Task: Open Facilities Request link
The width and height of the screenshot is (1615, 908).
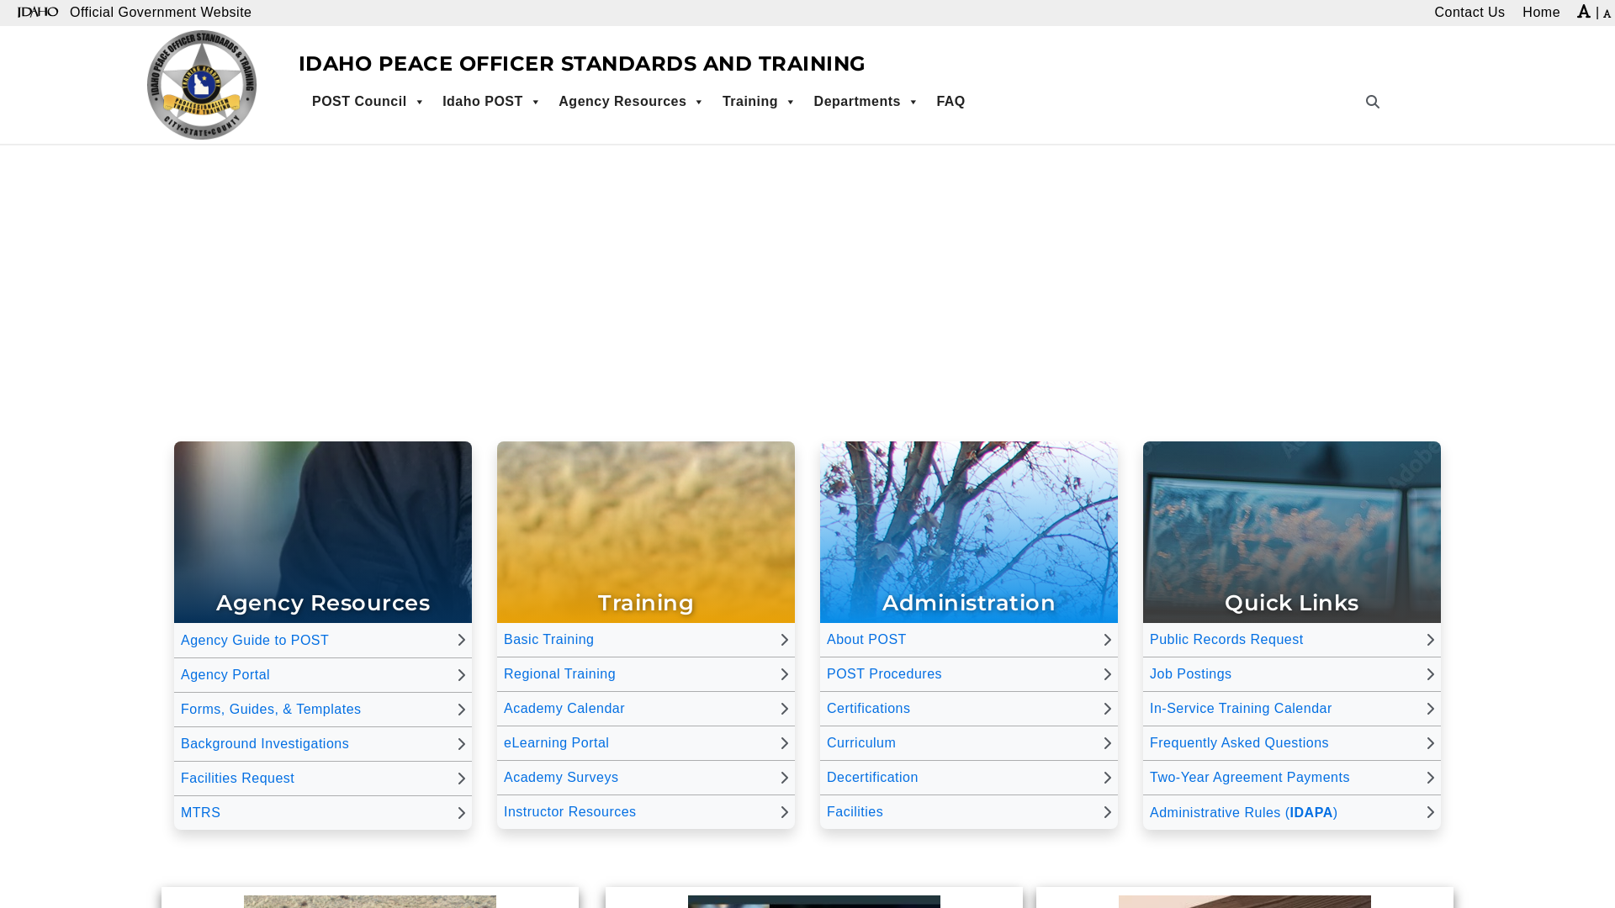Action: click(x=237, y=779)
